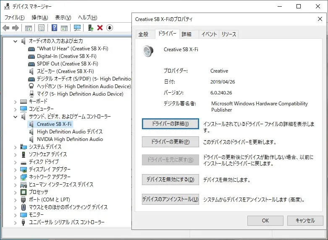Viewport: 328px width, 240px height.
Task: Click the driver date value 2019/04/26
Action: point(223,82)
